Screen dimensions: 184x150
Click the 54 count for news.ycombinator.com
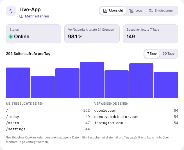[x=176, y=117]
